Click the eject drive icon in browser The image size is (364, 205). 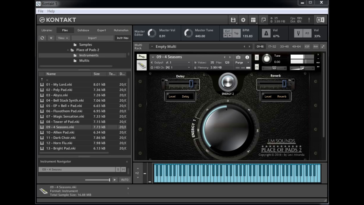tap(51, 38)
